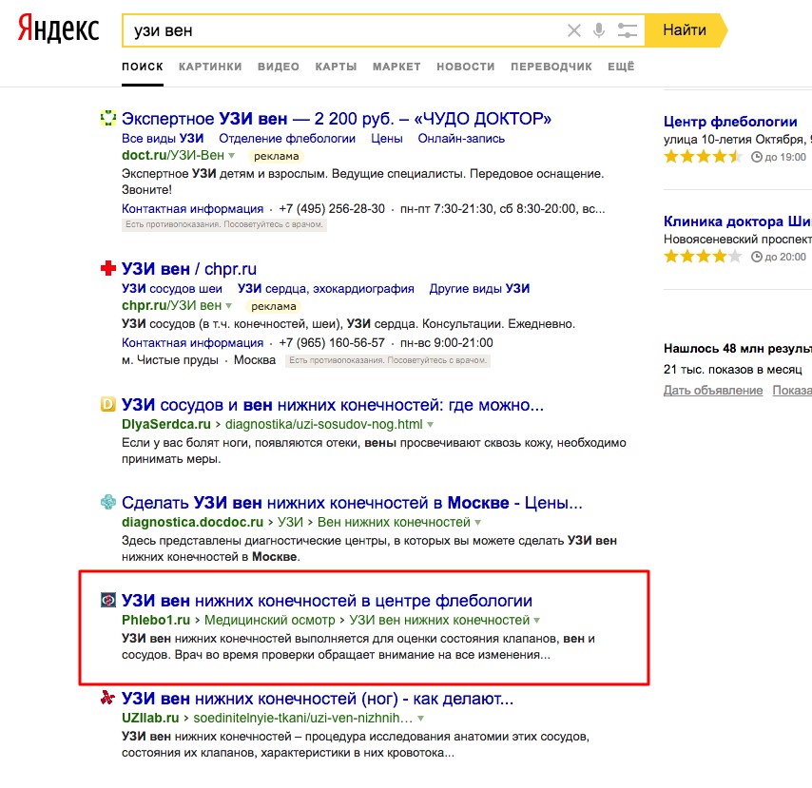This screenshot has width=812, height=788.
Task: Click clock icon next to до 20:00
Action: (757, 257)
